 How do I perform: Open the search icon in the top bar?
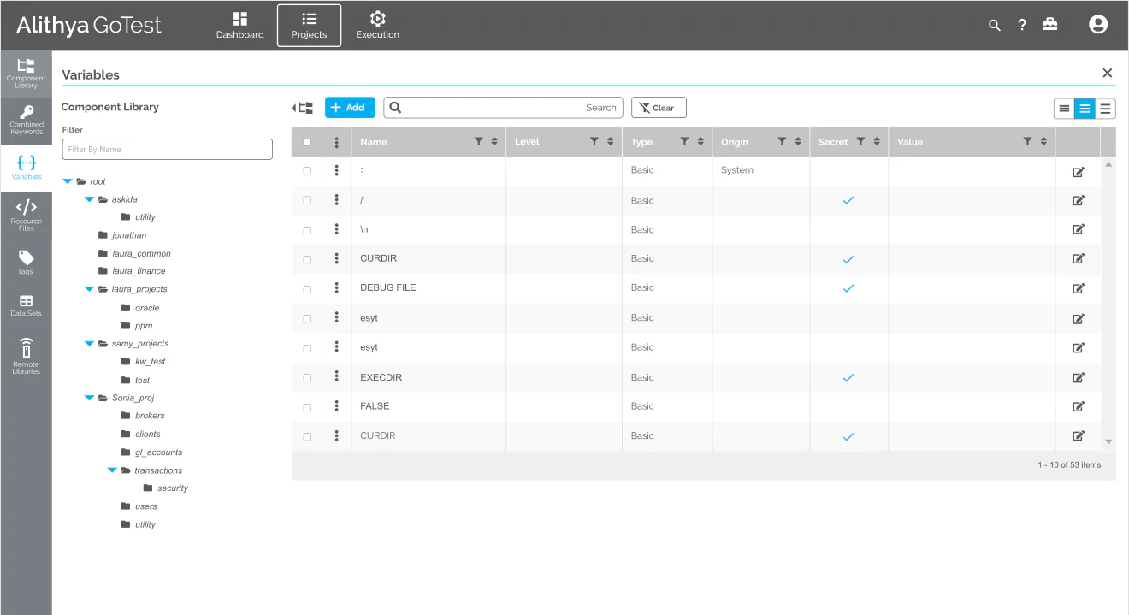coord(994,25)
